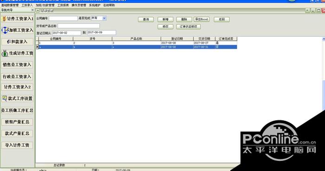The width and height of the screenshot is (325, 171).
Task: Open 加班工资录入 in the sidebar
Action: coord(17,30)
